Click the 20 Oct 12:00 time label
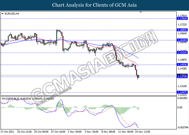The width and height of the screenshot is (189, 135). 25,132
